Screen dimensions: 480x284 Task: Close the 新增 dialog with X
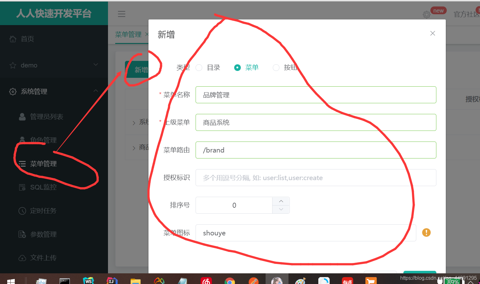(x=433, y=33)
